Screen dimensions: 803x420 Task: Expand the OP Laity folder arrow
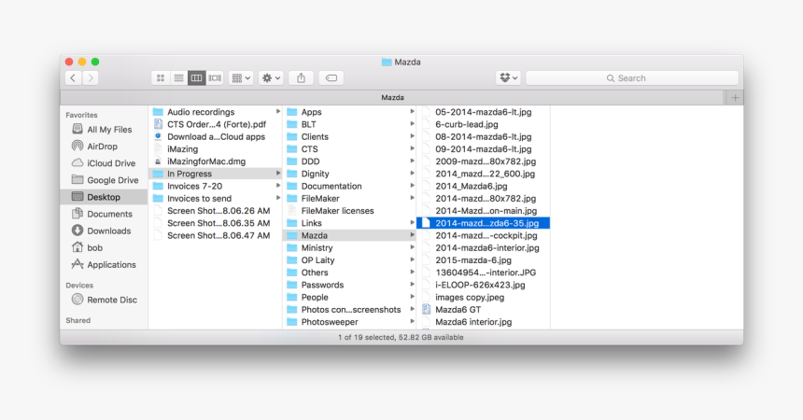click(x=413, y=259)
